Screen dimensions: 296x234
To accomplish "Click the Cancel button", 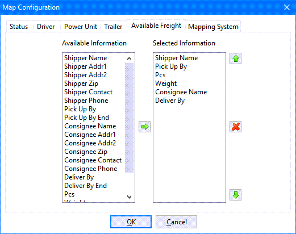I will click(176, 222).
